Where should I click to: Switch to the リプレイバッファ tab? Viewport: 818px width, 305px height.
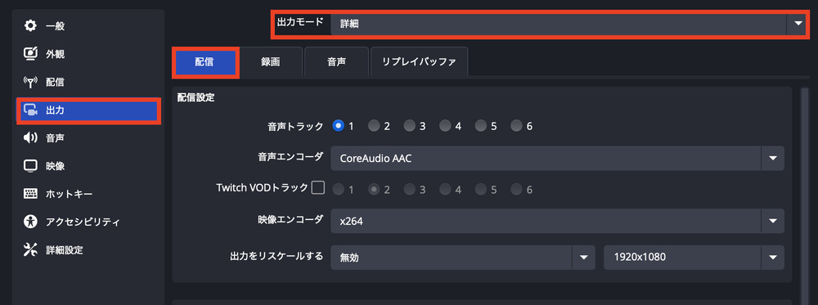tap(419, 62)
